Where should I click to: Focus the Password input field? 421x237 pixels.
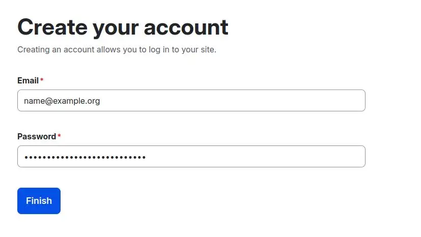click(x=191, y=157)
